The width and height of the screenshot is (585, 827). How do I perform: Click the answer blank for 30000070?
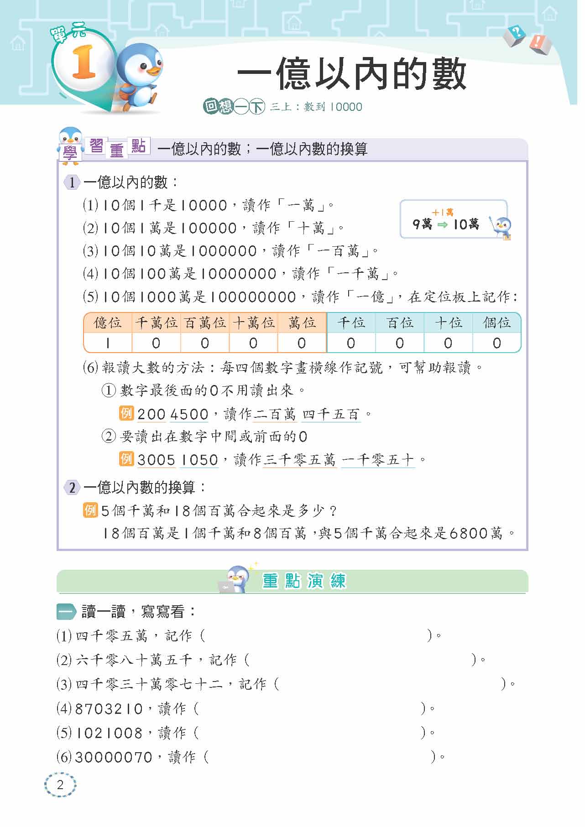point(320,757)
